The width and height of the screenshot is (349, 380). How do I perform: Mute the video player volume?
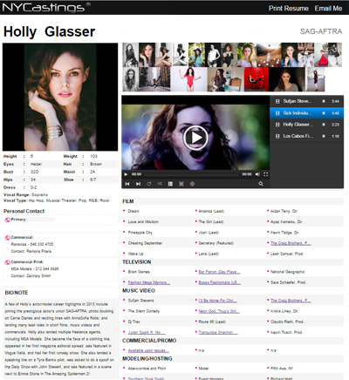[257, 174]
